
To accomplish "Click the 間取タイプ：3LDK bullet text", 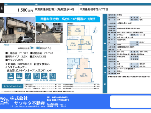I will coord(17,56).
